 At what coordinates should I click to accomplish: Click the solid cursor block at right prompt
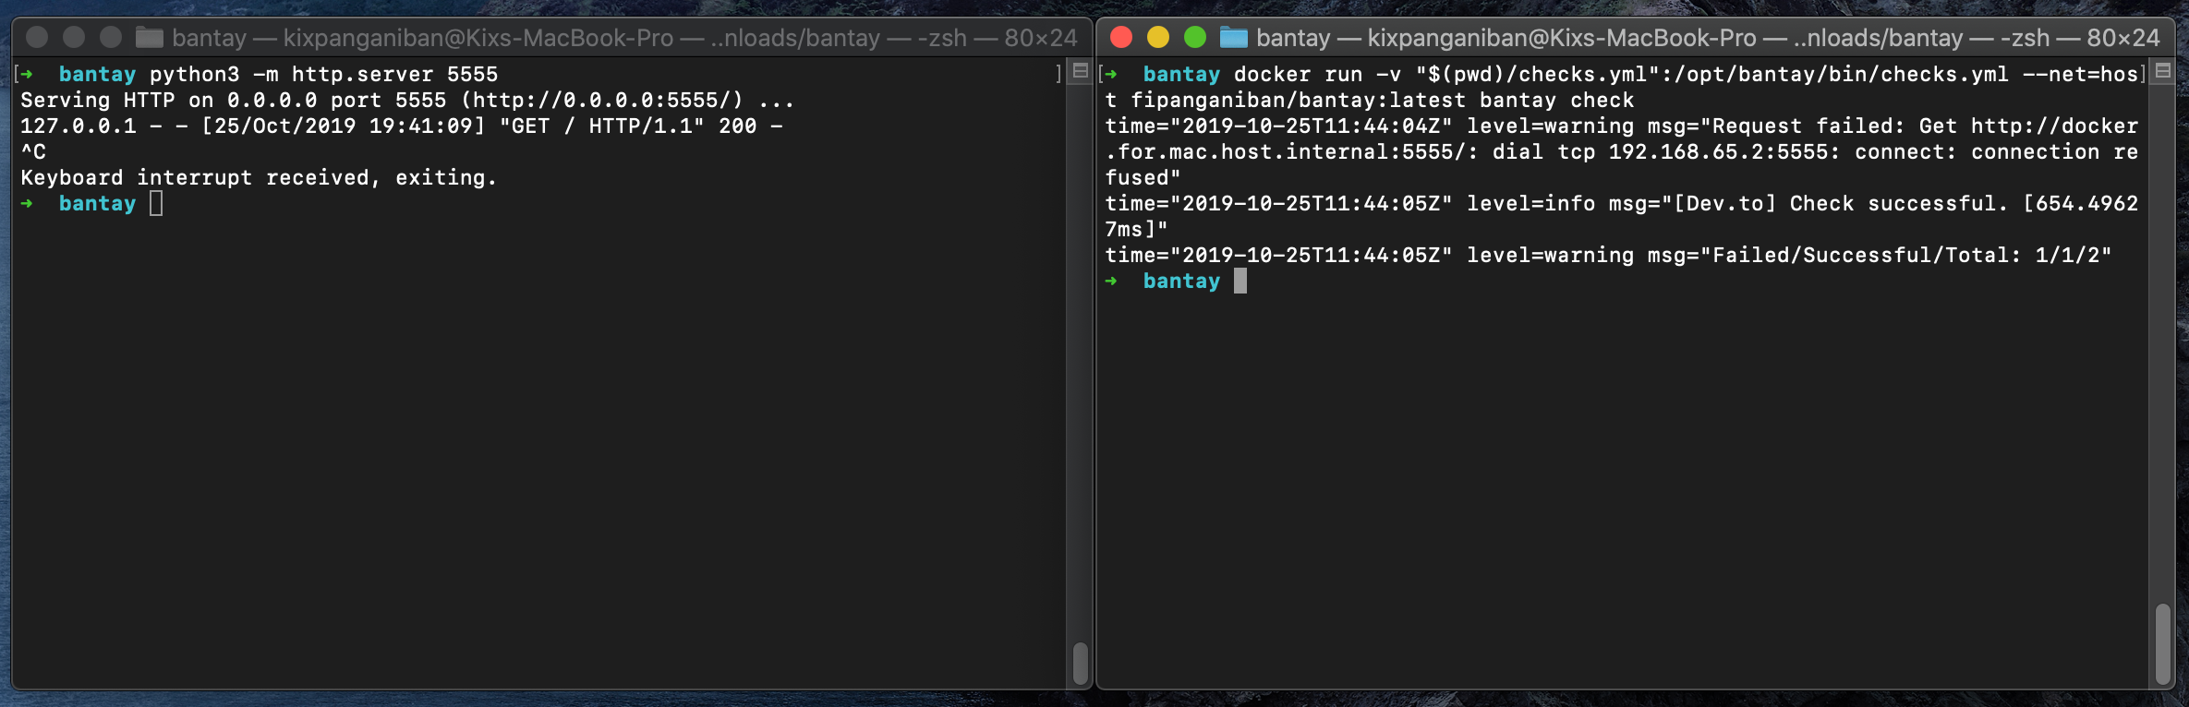pos(1240,281)
